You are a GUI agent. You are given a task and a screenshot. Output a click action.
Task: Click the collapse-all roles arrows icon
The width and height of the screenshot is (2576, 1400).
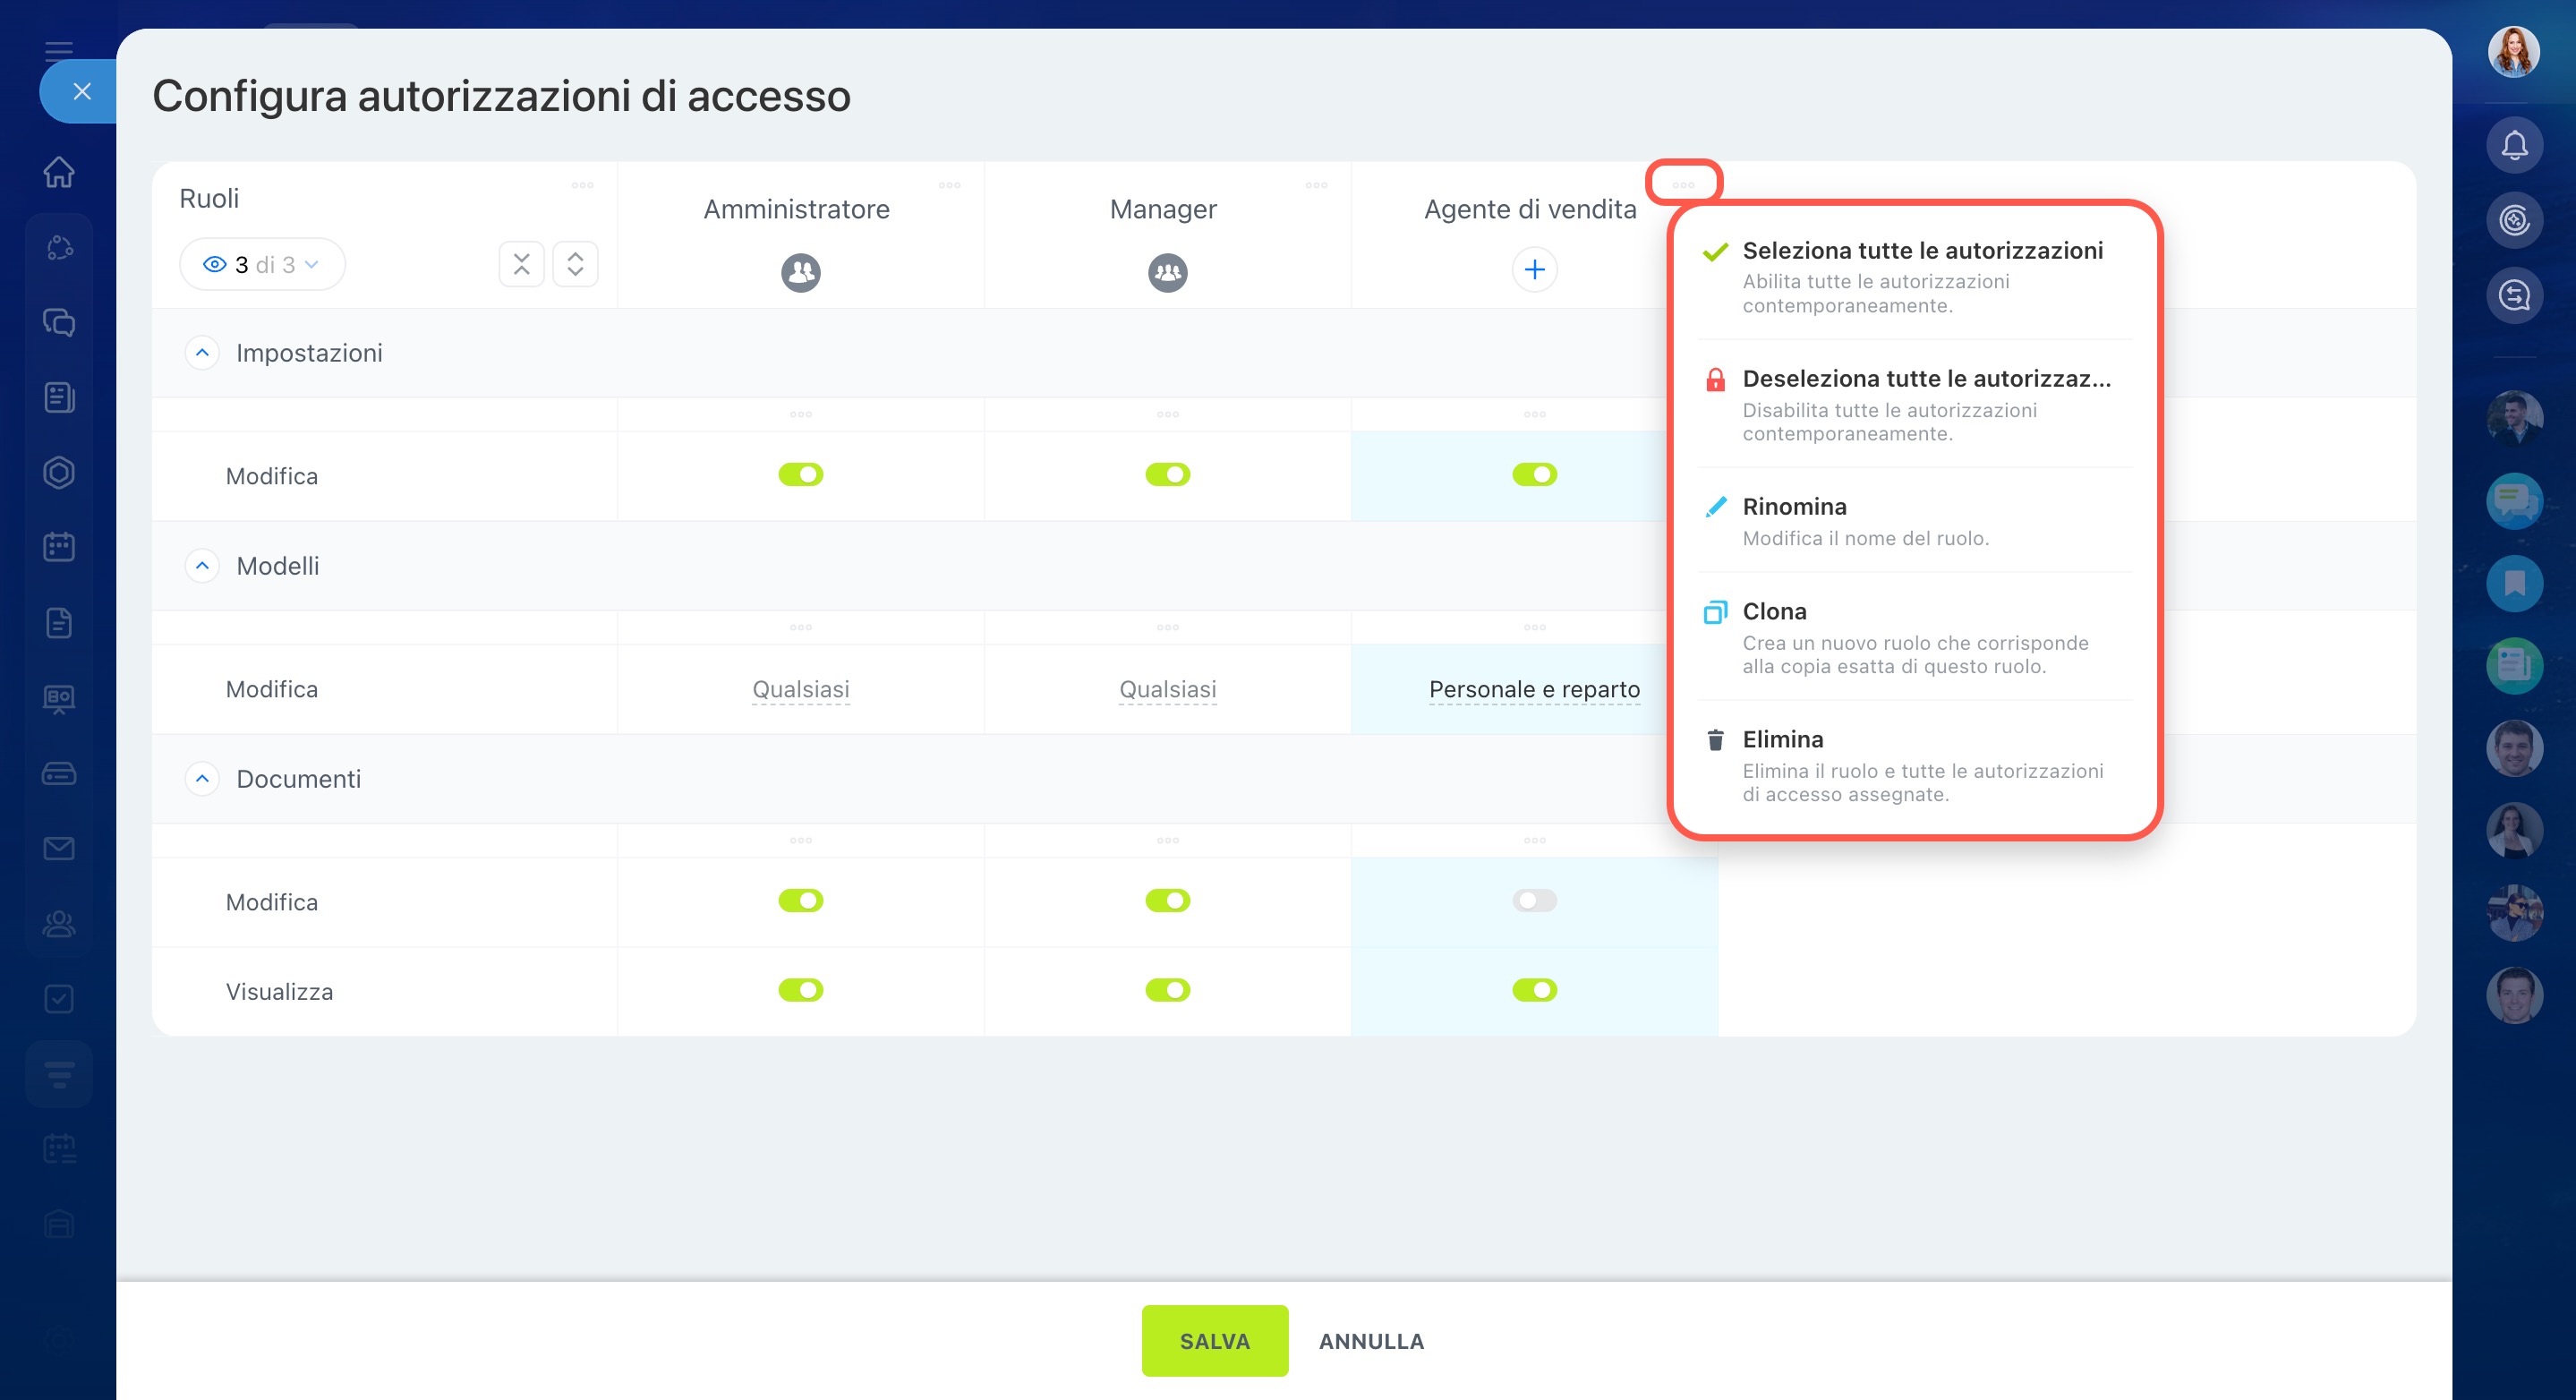[x=522, y=264]
